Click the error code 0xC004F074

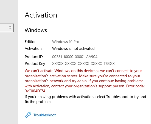coord(35,91)
